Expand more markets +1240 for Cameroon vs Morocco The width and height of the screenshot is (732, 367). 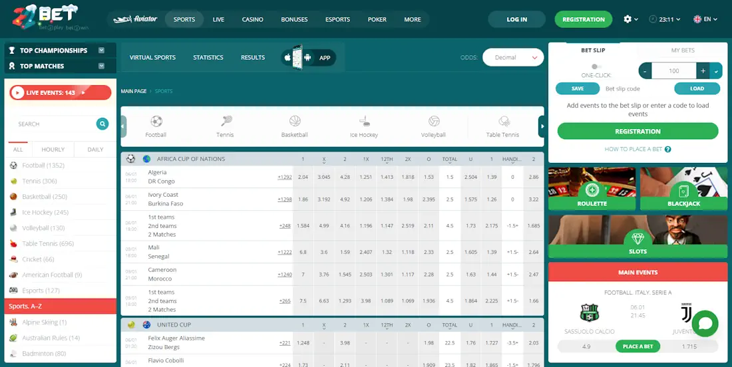(284, 274)
